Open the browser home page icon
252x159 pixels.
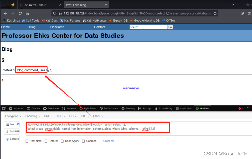27,14
